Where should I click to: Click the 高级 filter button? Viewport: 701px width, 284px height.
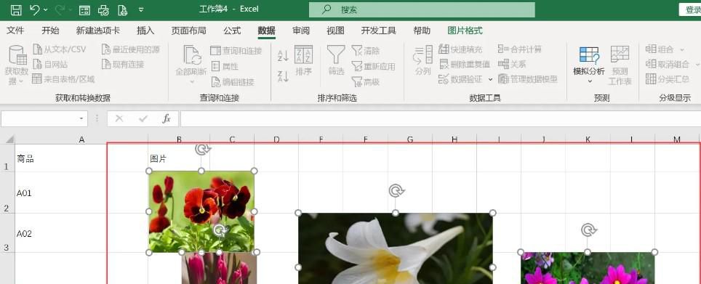(366, 82)
